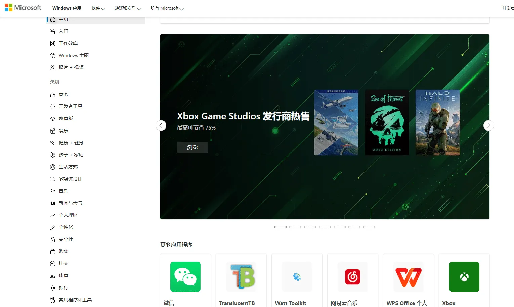This screenshot has width=514, height=307.
Task: Open the 开发者工具 category link
Action: [96, 107]
